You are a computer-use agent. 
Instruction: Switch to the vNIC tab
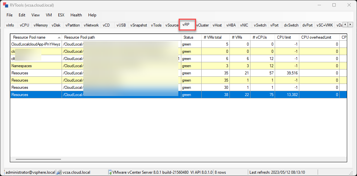pos(244,25)
